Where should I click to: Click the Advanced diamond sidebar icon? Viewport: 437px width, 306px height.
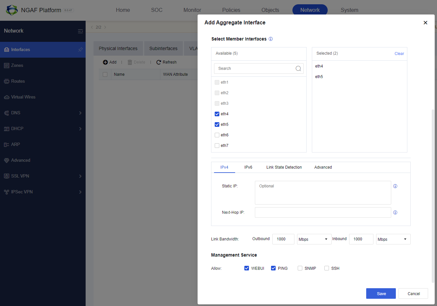pyautogui.click(x=7, y=160)
